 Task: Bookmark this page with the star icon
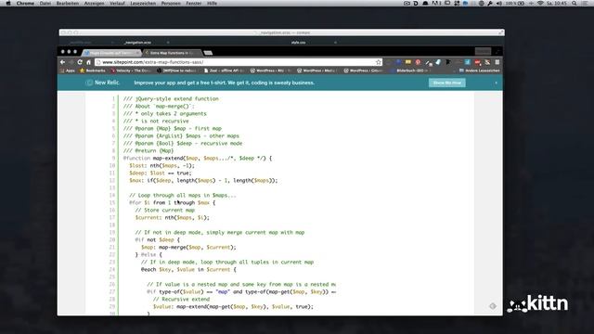click(378, 62)
